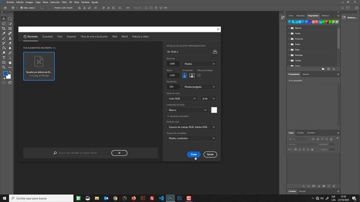Open the Filtro menu
Screen dimensions: 360x202
click(x=64, y=2)
